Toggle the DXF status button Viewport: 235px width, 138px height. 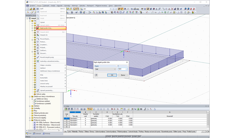(x=139, y=136)
